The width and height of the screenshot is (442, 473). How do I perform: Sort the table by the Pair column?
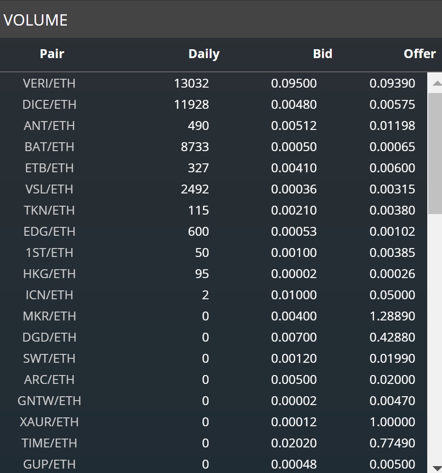point(52,54)
